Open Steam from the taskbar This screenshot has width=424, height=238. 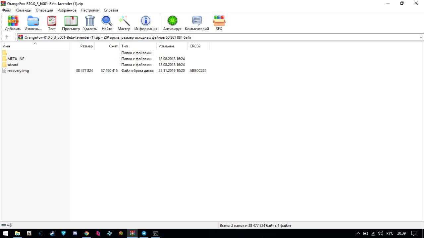click(x=52, y=233)
